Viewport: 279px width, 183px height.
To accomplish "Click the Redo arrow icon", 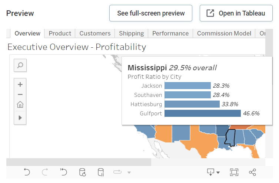I will coord(45,172).
